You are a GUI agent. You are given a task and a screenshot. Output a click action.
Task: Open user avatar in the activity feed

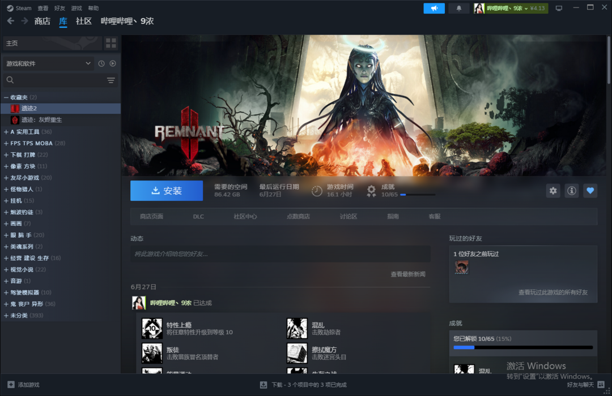[x=139, y=303]
